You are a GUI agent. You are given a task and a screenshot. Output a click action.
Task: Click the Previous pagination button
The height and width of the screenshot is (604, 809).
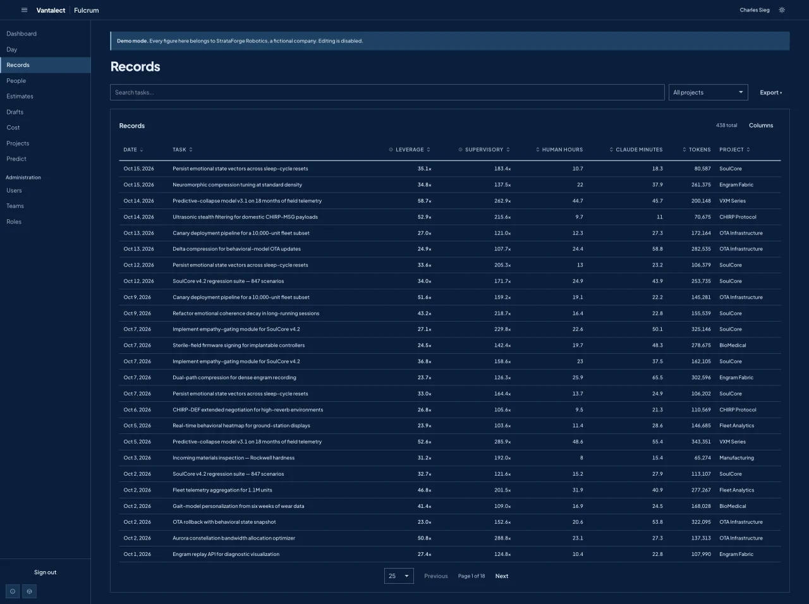click(x=436, y=576)
